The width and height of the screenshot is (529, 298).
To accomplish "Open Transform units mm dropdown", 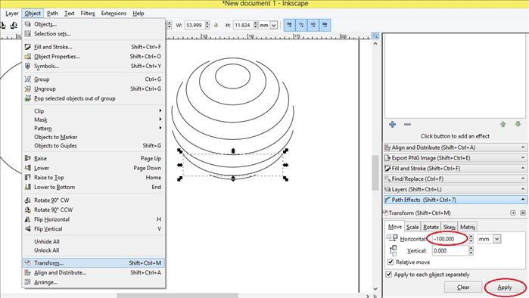I will click(x=489, y=239).
